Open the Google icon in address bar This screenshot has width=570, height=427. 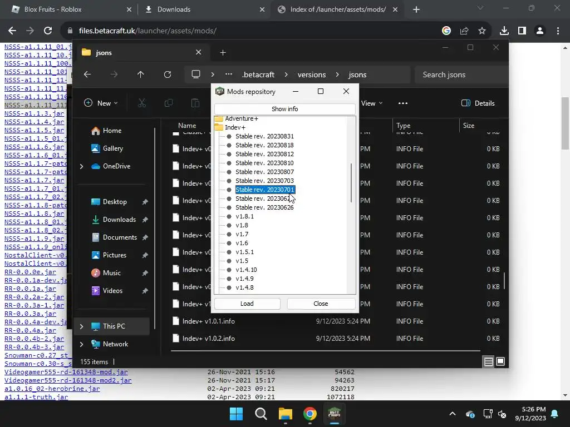coord(446,31)
